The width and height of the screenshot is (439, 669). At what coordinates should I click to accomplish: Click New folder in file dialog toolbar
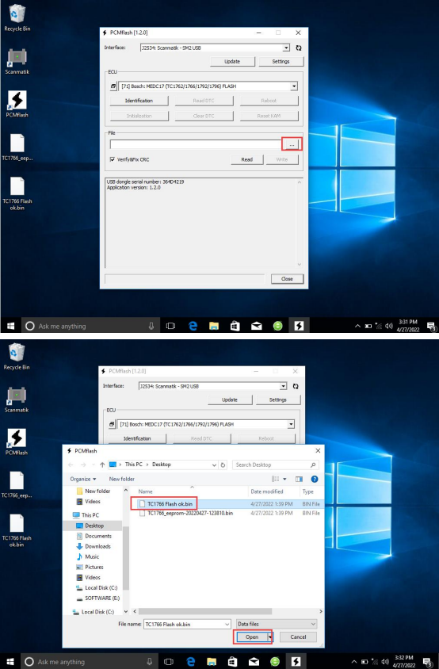(x=121, y=479)
